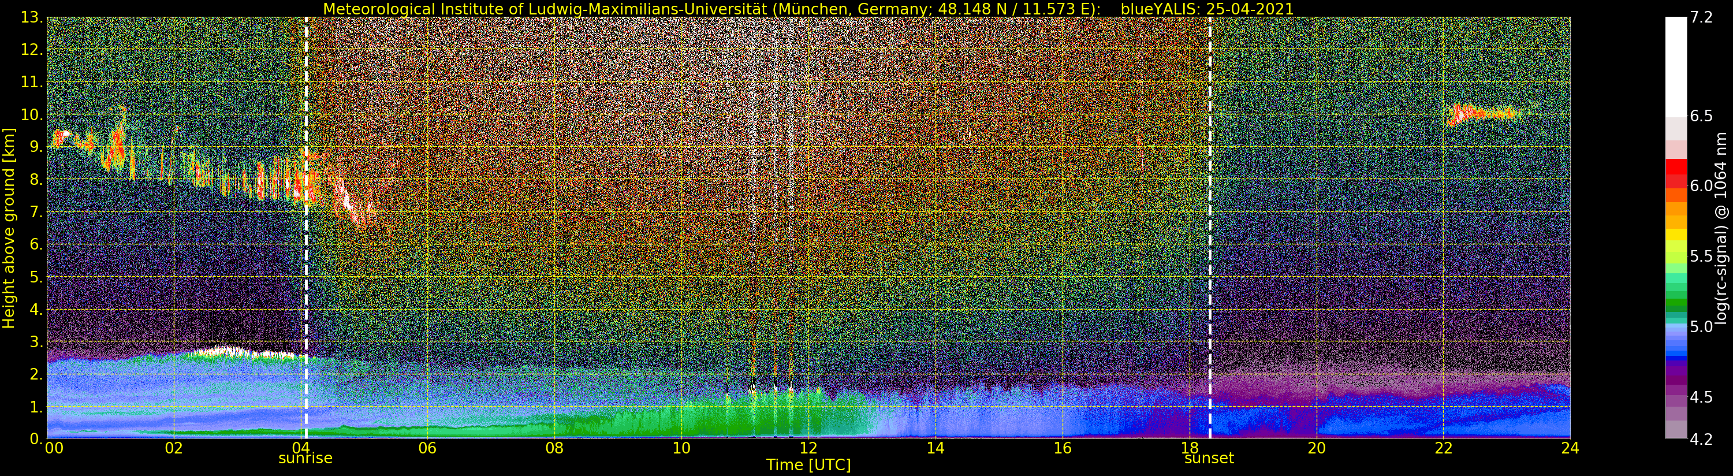This screenshot has width=1733, height=476.
Task: Click the colorbar value 4.5
Action: [x=1701, y=397]
